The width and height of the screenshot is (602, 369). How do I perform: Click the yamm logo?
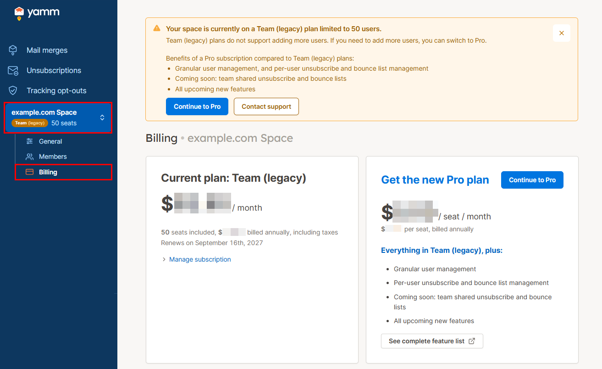point(37,13)
